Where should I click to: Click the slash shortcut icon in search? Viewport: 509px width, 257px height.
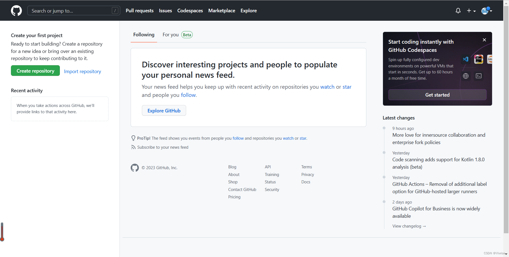click(115, 11)
